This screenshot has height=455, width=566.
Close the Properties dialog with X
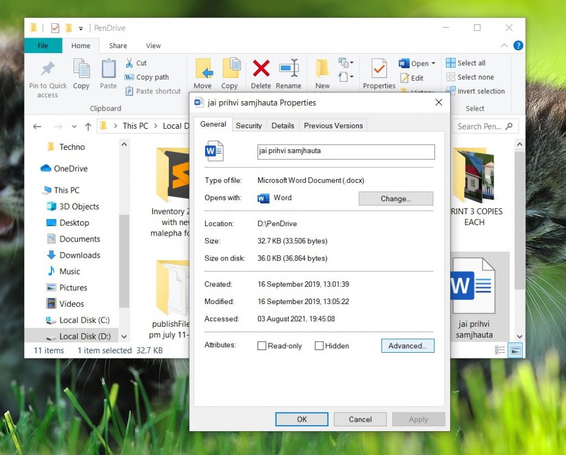coord(438,103)
